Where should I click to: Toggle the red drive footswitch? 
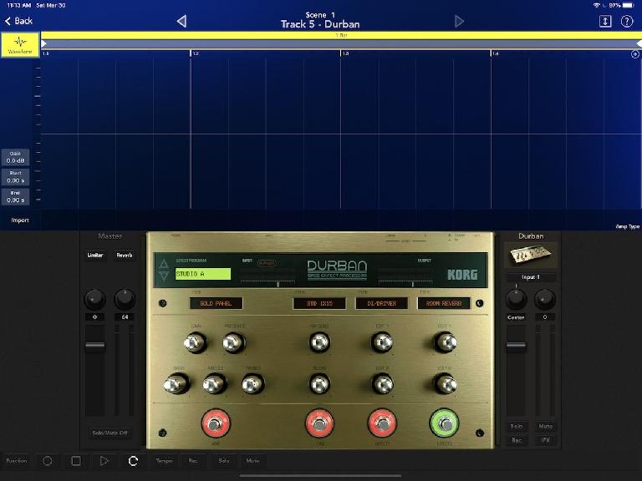382,423
